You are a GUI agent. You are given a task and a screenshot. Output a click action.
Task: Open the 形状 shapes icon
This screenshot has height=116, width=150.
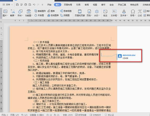point(20,12)
